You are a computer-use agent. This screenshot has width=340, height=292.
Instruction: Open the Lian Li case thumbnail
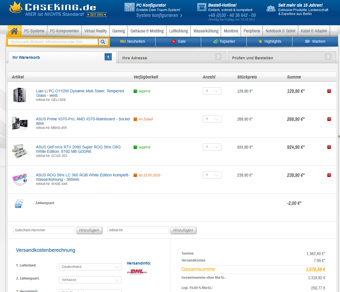click(20, 95)
